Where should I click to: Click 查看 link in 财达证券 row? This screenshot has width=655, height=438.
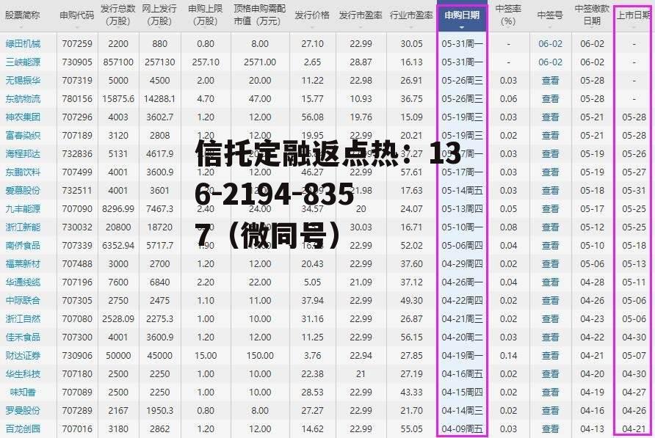[x=550, y=355]
